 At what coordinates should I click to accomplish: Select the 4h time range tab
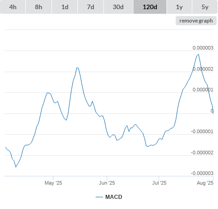[13, 7]
